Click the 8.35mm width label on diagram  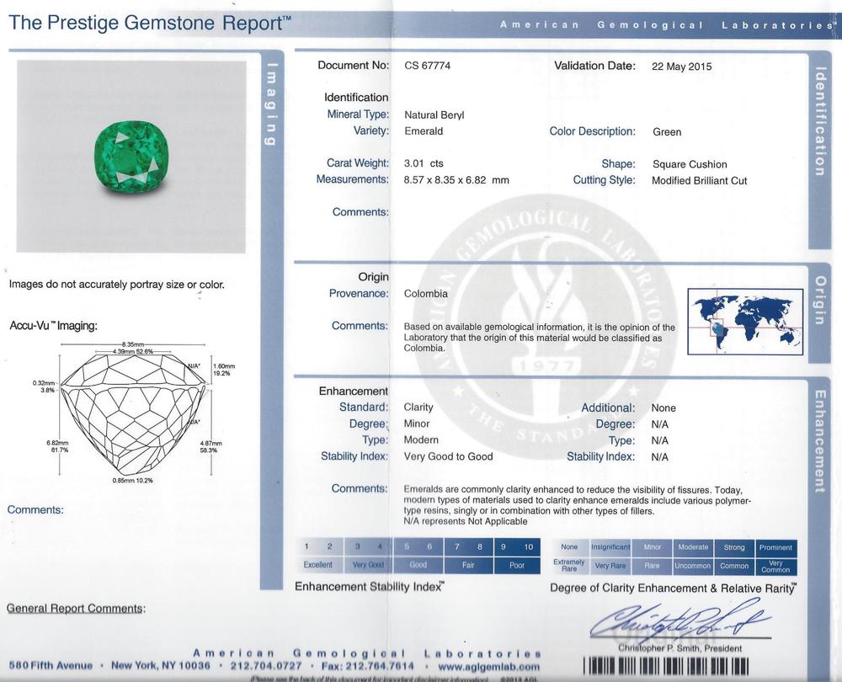(x=133, y=344)
